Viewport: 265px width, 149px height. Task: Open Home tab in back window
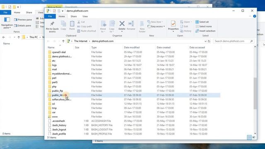click(17, 12)
